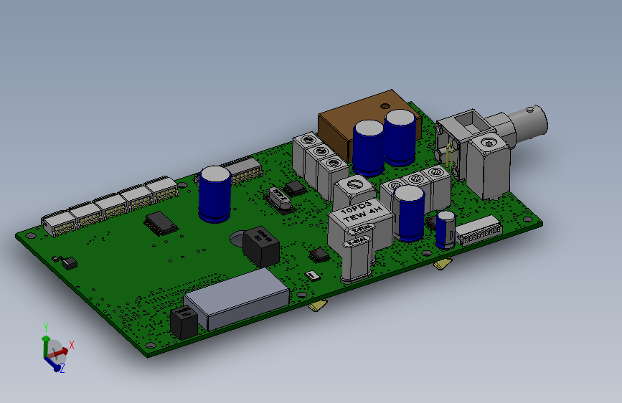Screen dimensions: 622x403
Task: Click the blue Z axis of the triad
Action: point(53,364)
